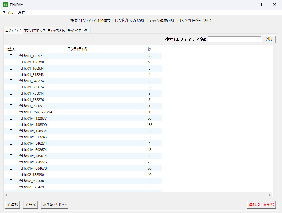
Task: Check the box for fd:fd01_PSD_658794
Action: click(x=11, y=112)
